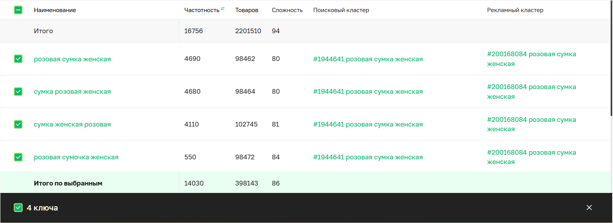Image resolution: width=613 pixels, height=223 pixels.
Task: Open search cluster #1944641 in the first row
Action: [x=368, y=59]
